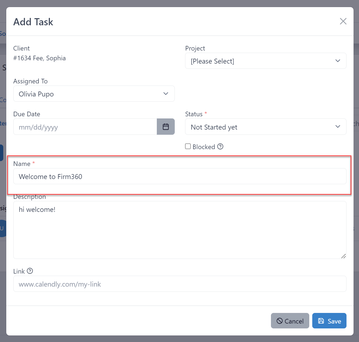Click the help icon beside Link label
359x342 pixels.
point(30,271)
